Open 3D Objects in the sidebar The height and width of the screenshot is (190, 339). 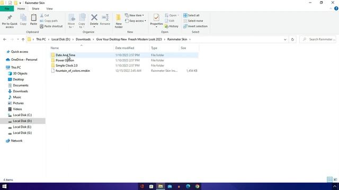(x=17, y=73)
